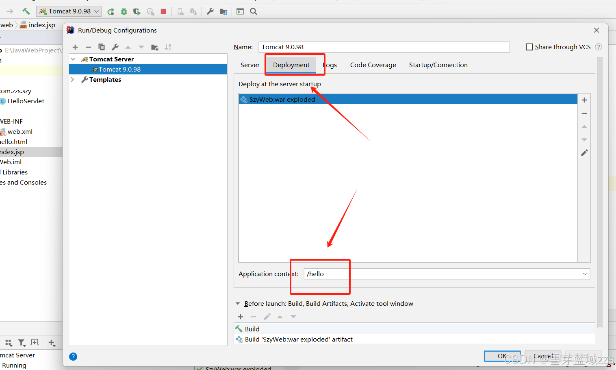The width and height of the screenshot is (616, 370).
Task: Select web.xml in project tree
Action: tap(20, 132)
